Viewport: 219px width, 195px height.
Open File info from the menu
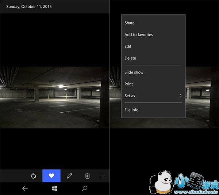pos(153,110)
